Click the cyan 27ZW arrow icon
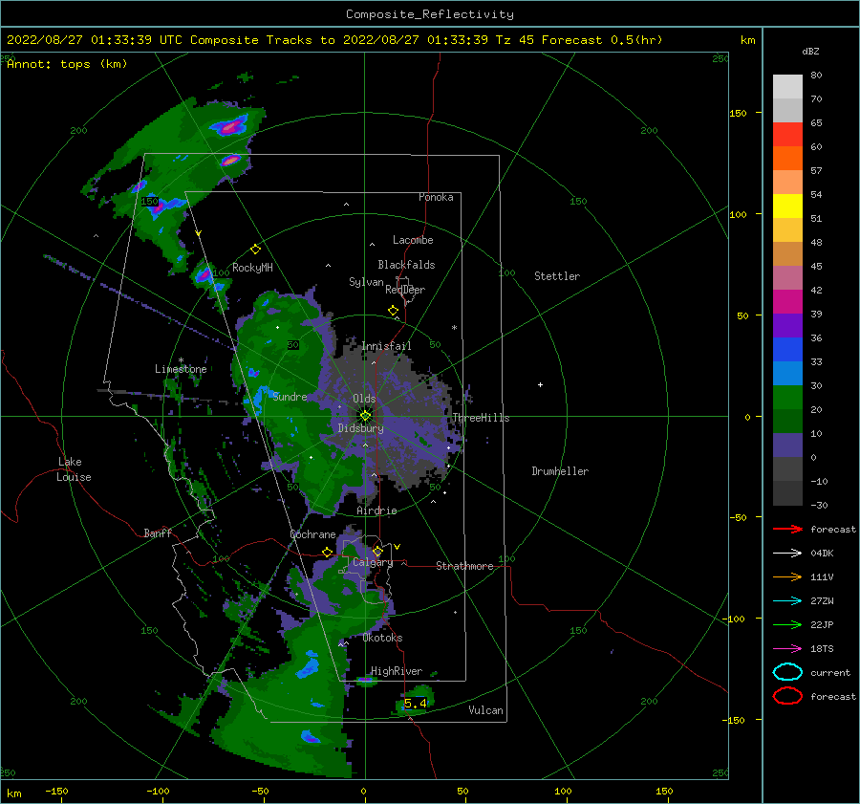860x804 pixels. tap(787, 601)
